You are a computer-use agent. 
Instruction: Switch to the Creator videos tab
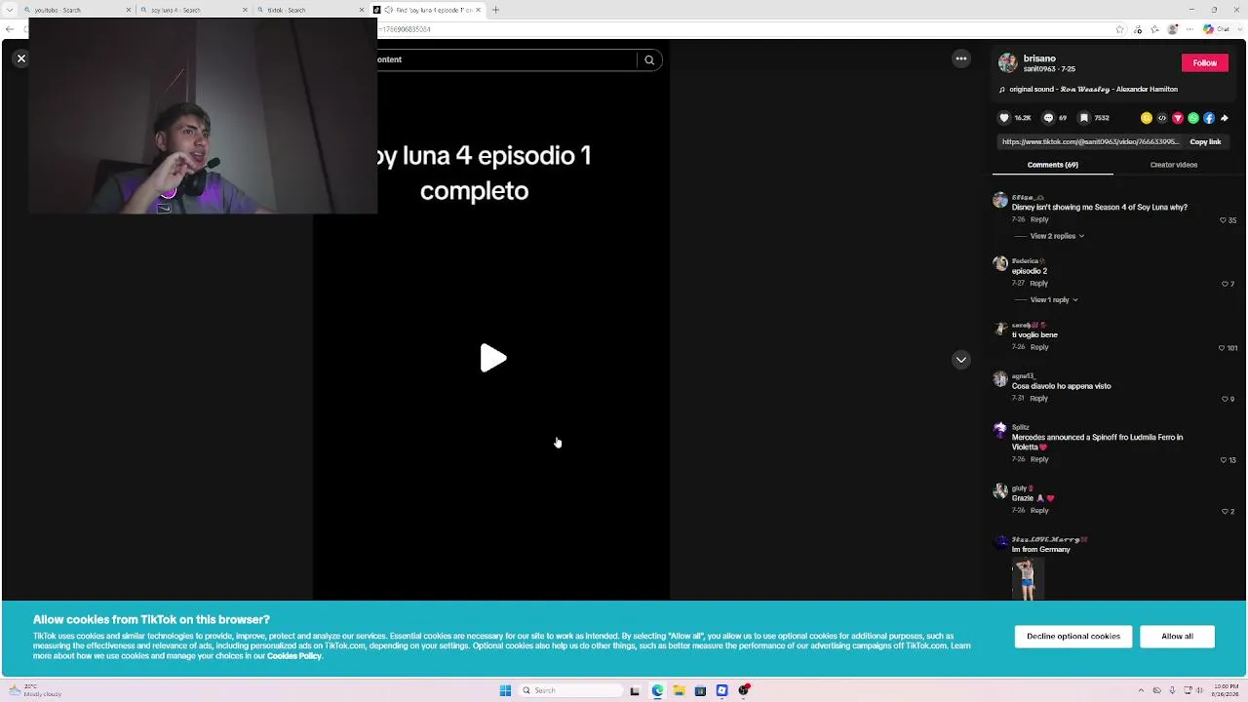tap(1174, 165)
